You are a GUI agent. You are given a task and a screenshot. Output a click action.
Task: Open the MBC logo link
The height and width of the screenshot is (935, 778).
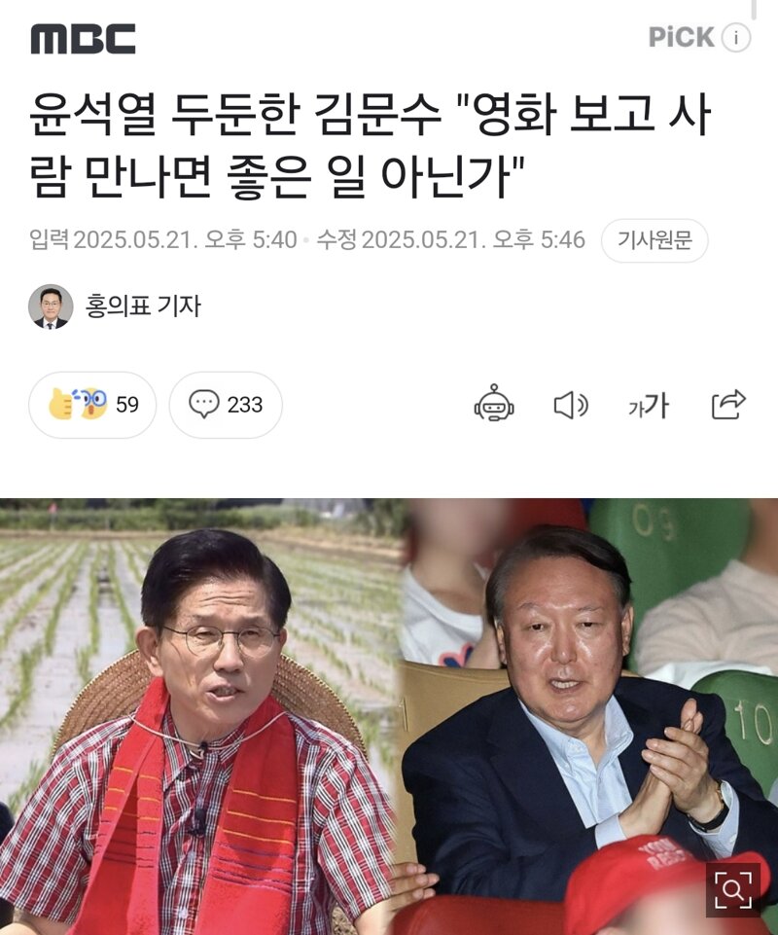[83, 39]
